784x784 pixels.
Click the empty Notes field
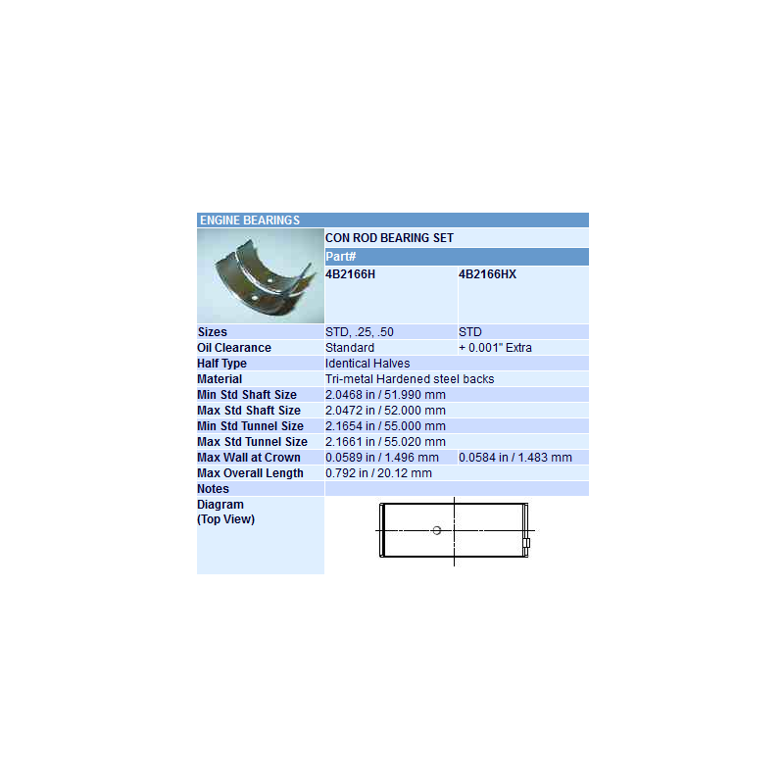coord(456,489)
